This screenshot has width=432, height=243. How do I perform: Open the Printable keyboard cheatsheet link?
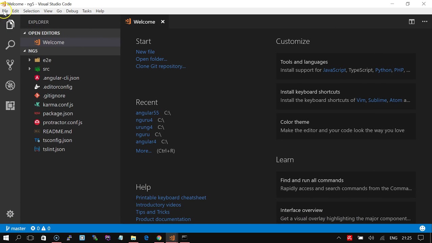(171, 197)
